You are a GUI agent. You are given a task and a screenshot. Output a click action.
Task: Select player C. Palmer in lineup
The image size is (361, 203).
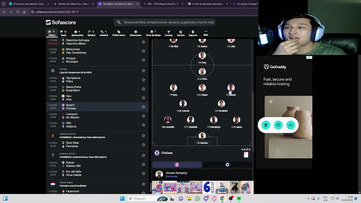[202, 91]
